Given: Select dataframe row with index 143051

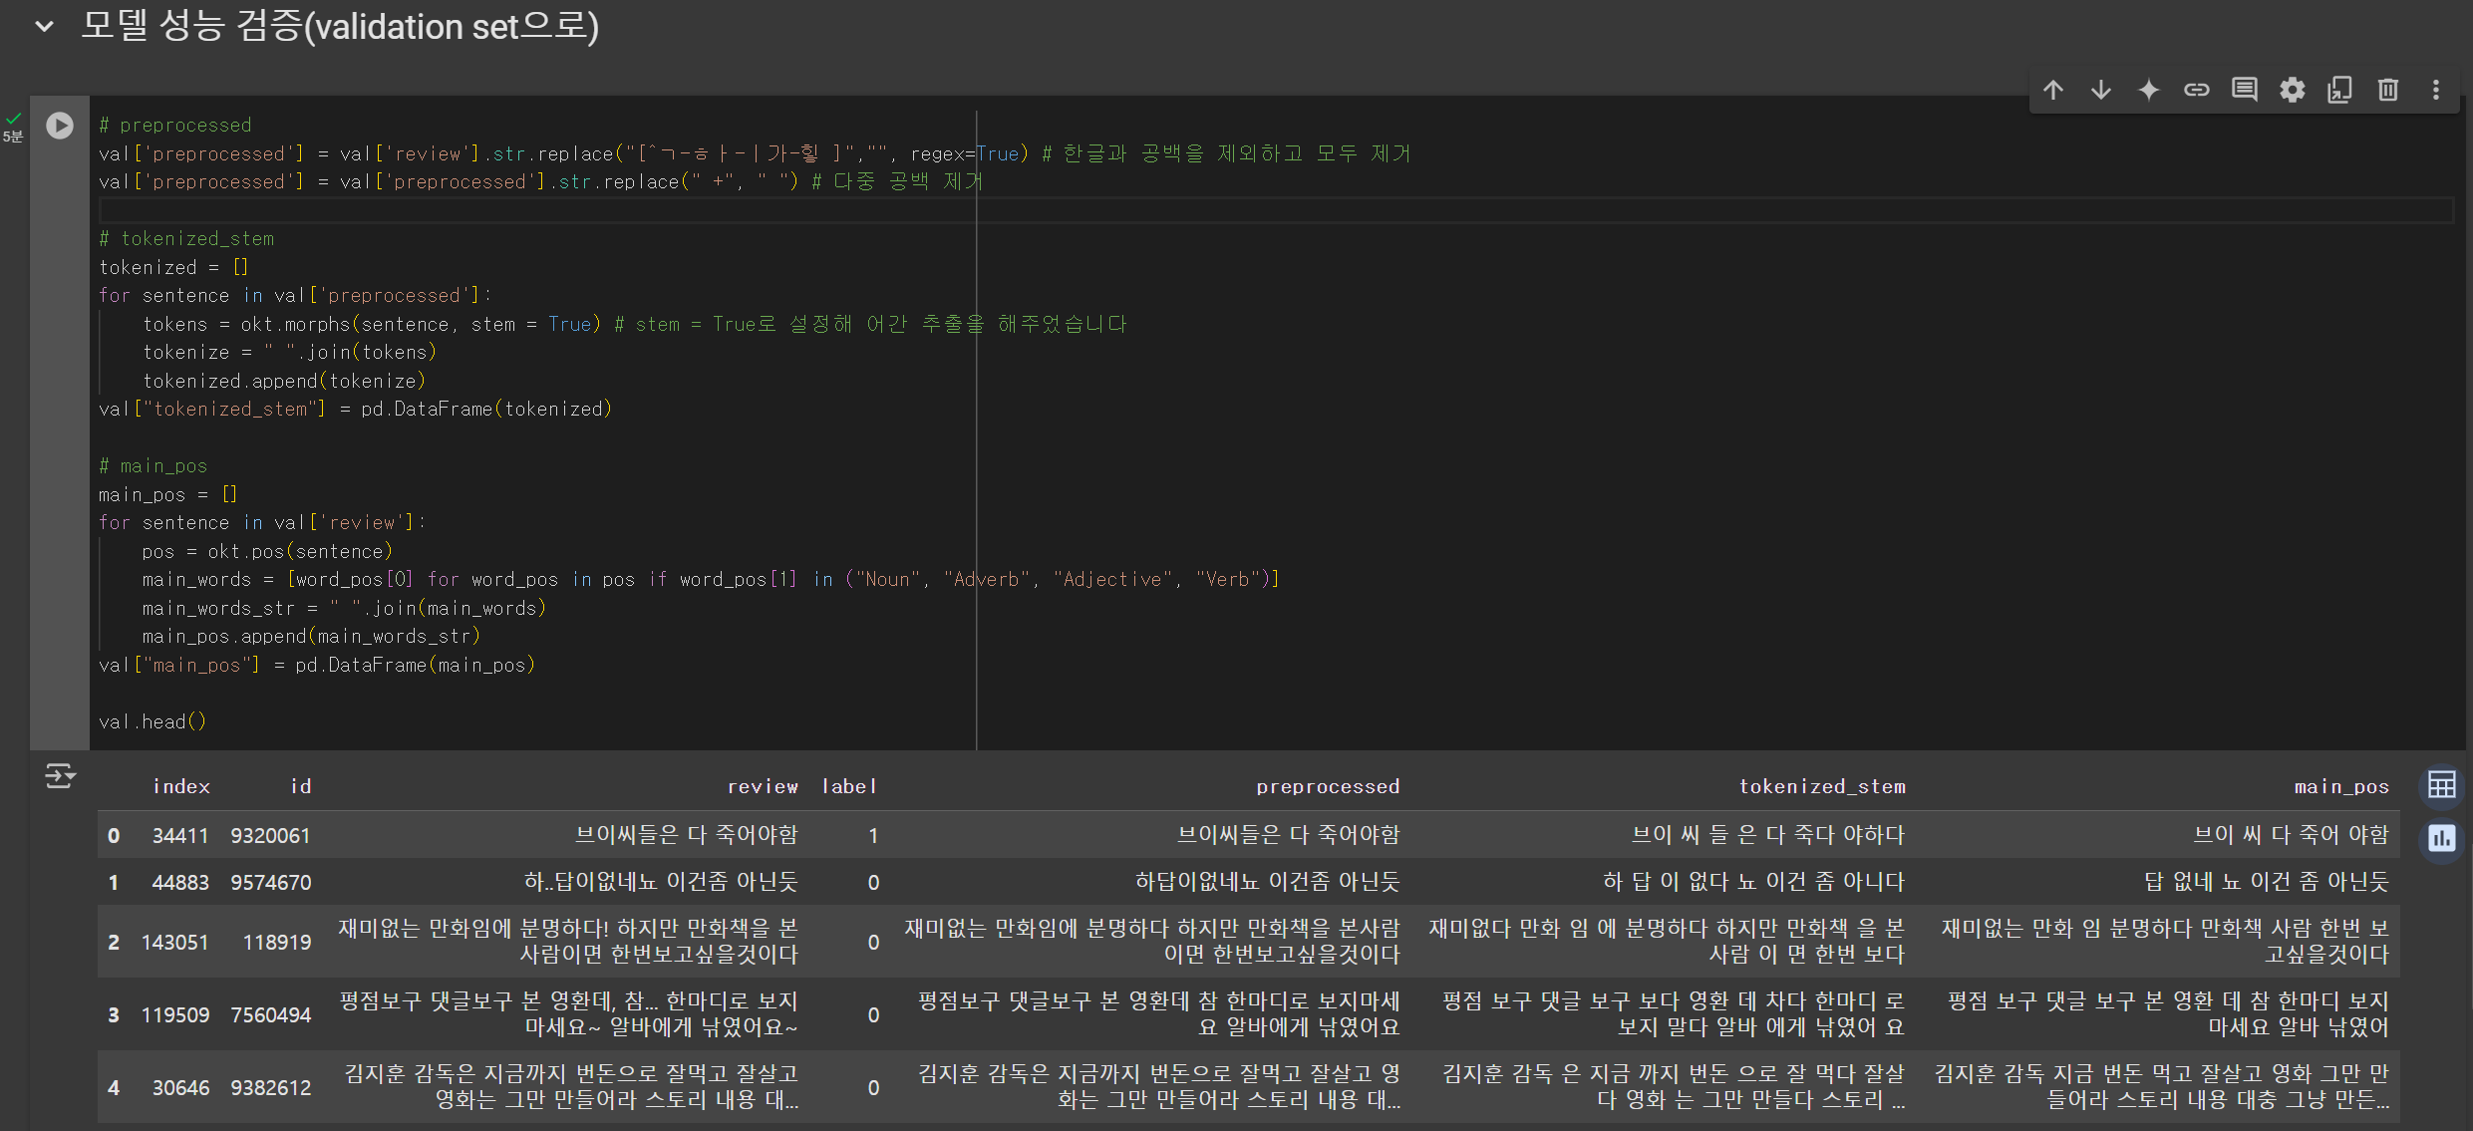Looking at the screenshot, I should pos(174,942).
